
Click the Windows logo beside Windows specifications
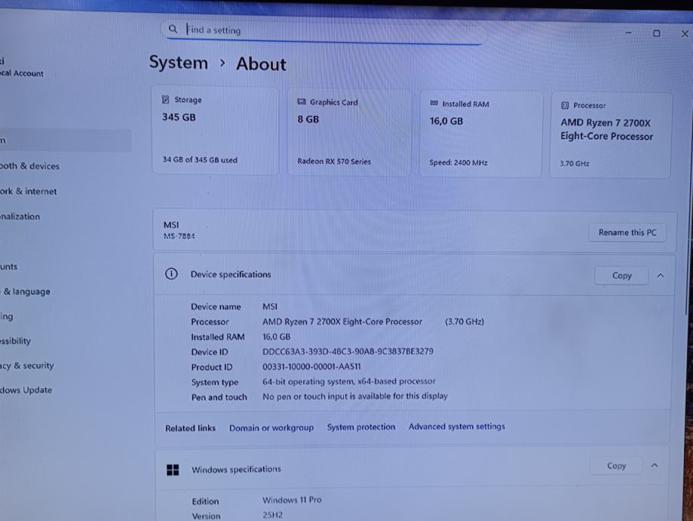[x=173, y=470]
